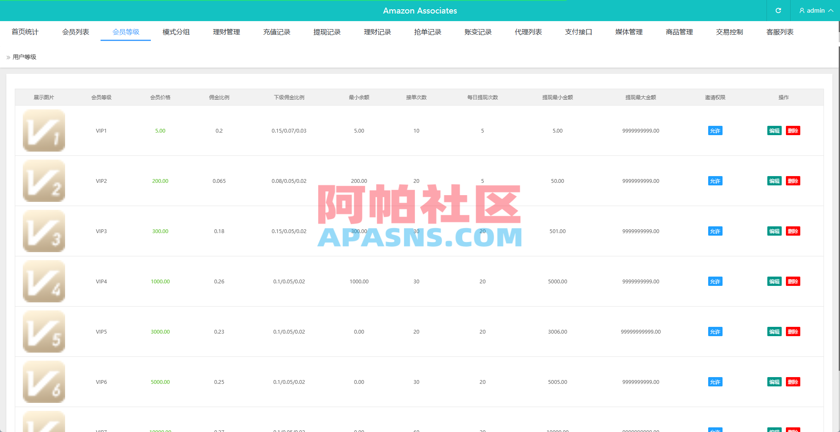This screenshot has width=840, height=432.
Task: Select the 会员等级 tab
Action: pos(126,32)
